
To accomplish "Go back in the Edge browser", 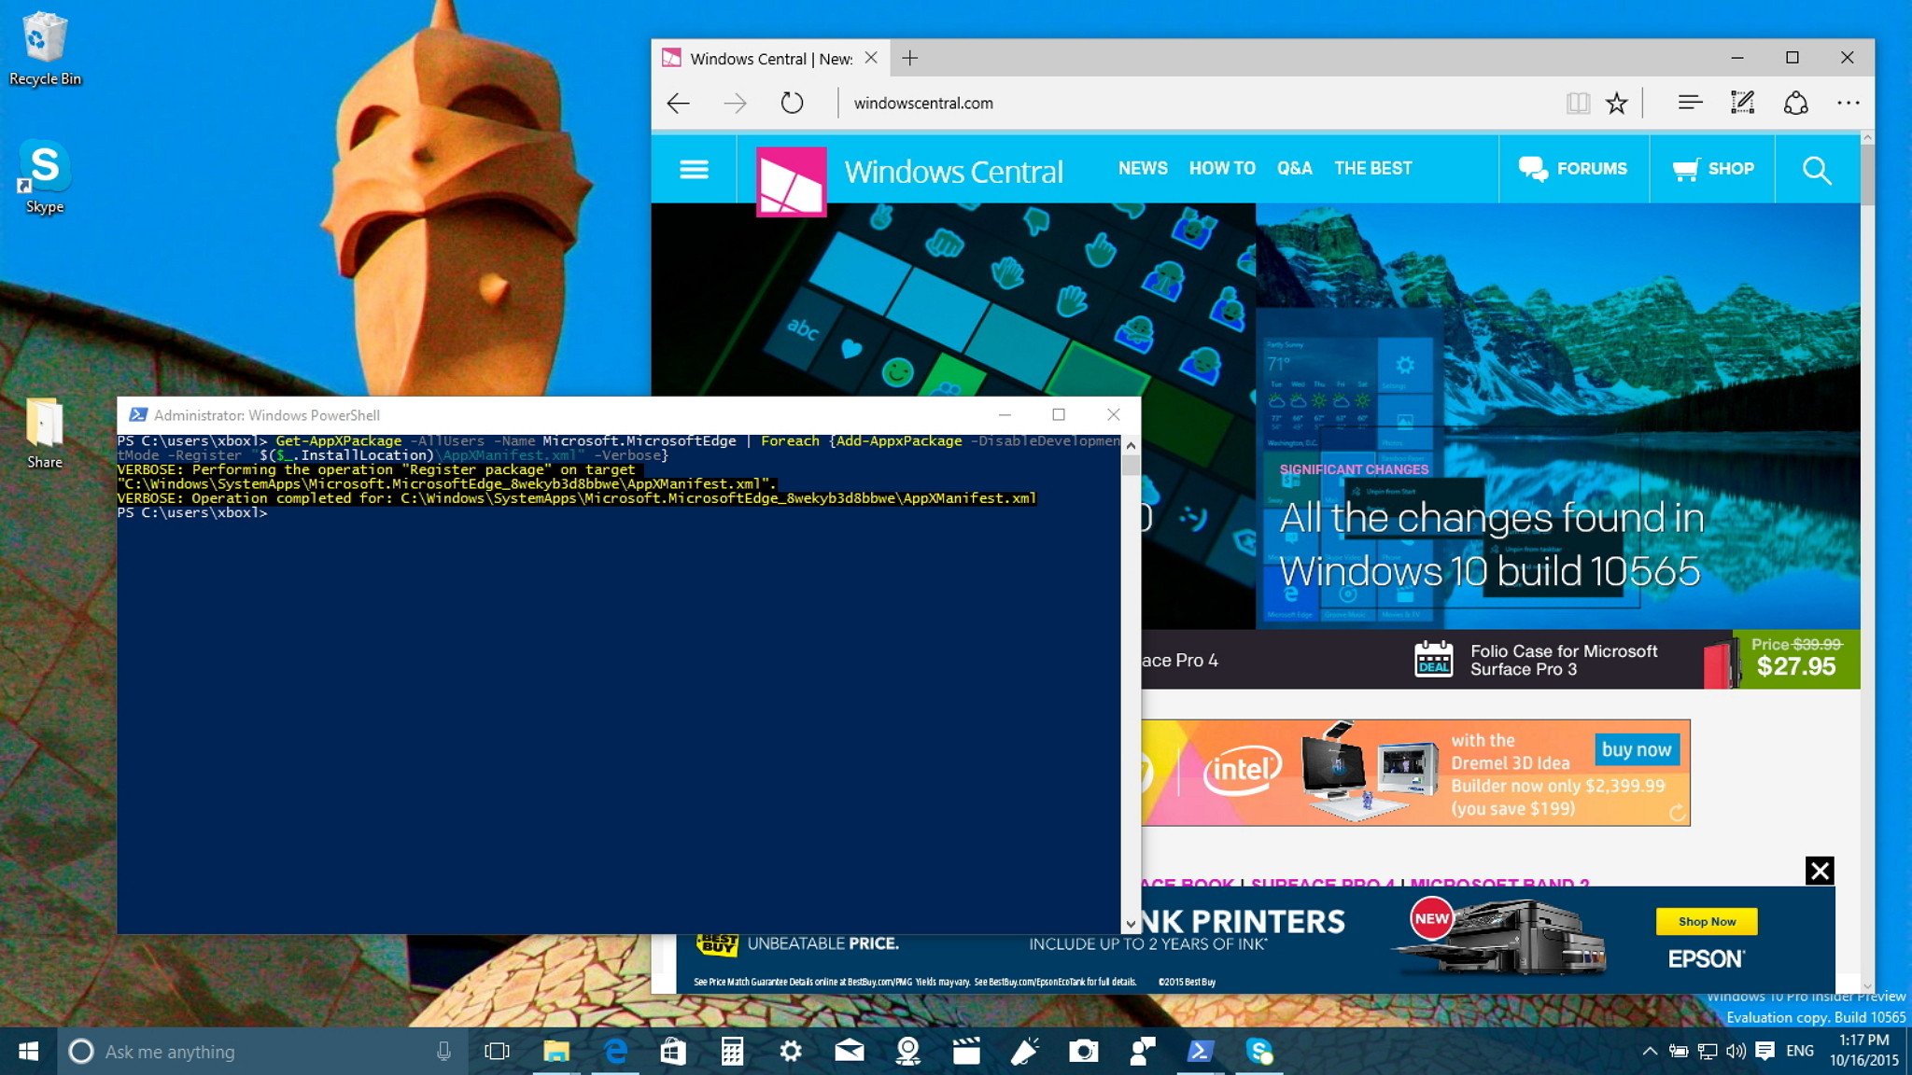I will click(679, 103).
